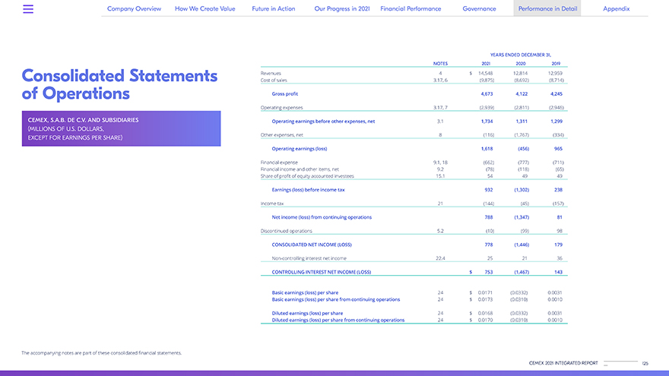The width and height of the screenshot is (669, 376).
Task: Open note 21 on the Income tax row
Action: click(440, 204)
